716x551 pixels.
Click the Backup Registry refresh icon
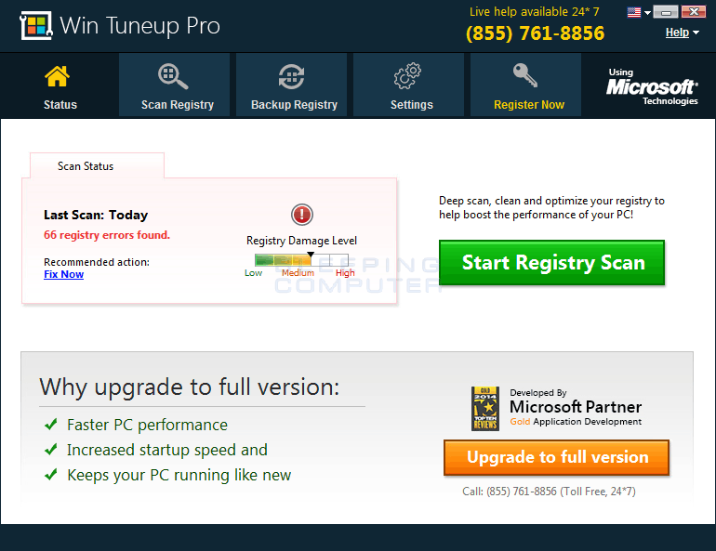[x=291, y=76]
